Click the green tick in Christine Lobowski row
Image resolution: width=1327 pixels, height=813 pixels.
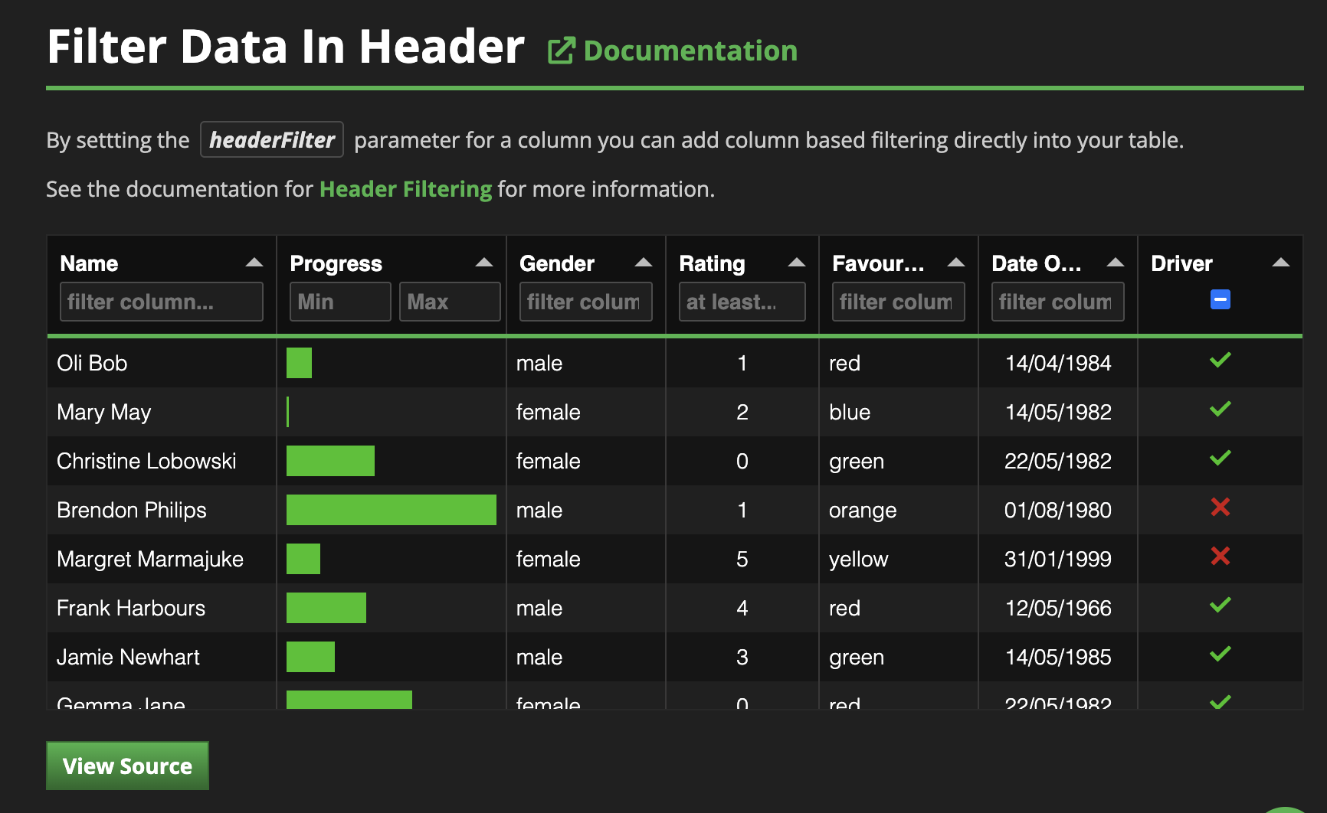(1220, 458)
